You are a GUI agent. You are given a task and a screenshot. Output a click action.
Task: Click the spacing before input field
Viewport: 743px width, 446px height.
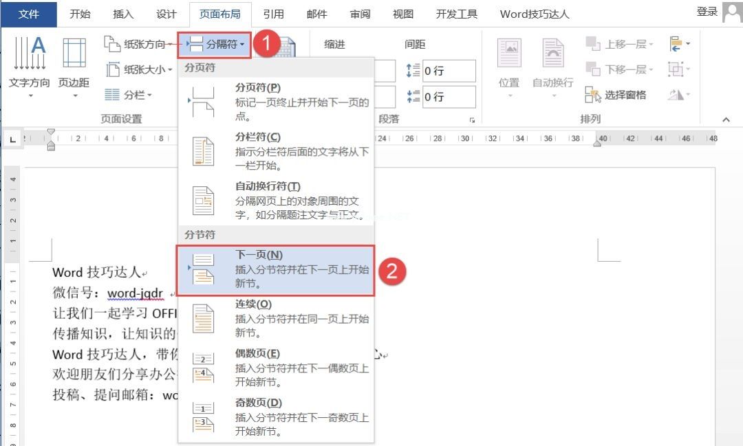[449, 71]
